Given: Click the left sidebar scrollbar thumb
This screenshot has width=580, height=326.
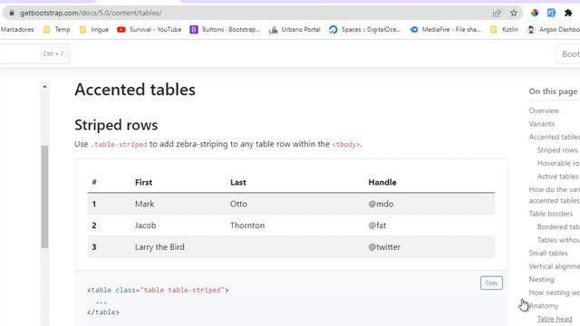Looking at the screenshot, I should [x=44, y=197].
